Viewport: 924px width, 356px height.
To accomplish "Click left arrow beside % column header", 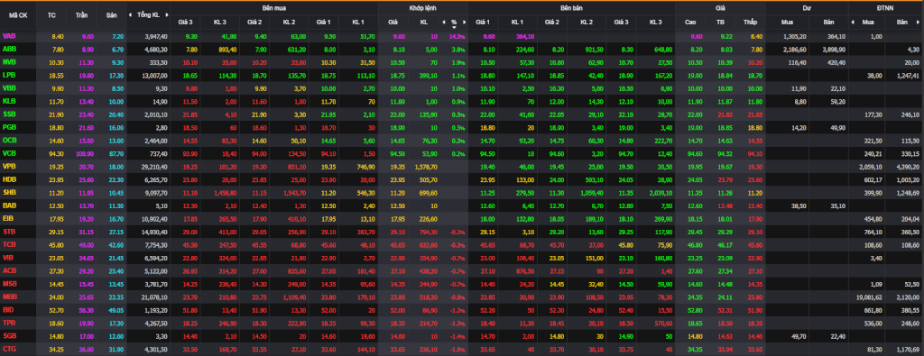I will 443,22.
